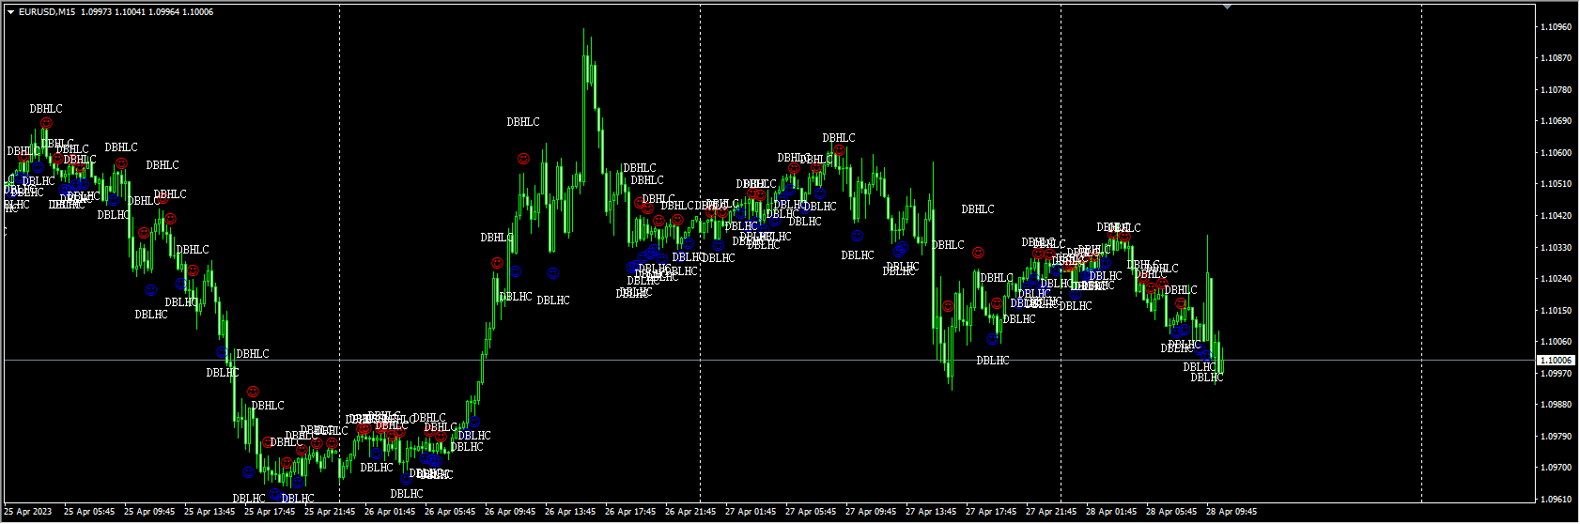The width and height of the screenshot is (1580, 524).
Task: Click the 26 Apr 17:45 time label
Action: point(630,512)
